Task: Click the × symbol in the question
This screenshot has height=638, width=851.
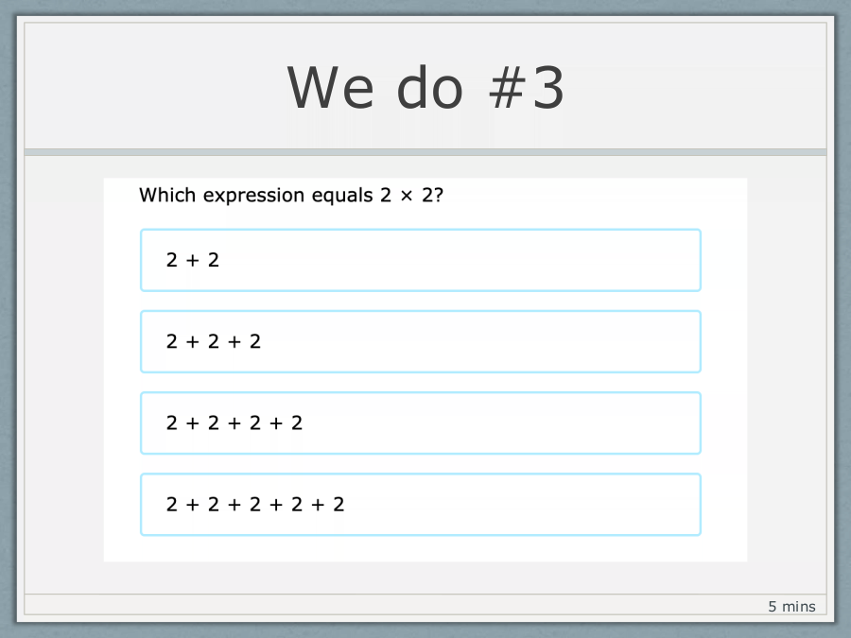Action: pyautogui.click(x=407, y=196)
